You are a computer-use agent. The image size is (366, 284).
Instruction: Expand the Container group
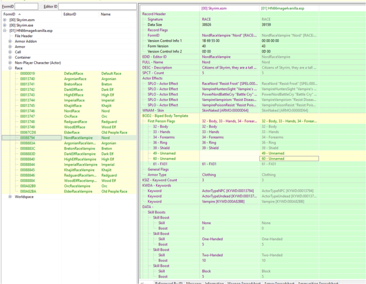click(10, 57)
